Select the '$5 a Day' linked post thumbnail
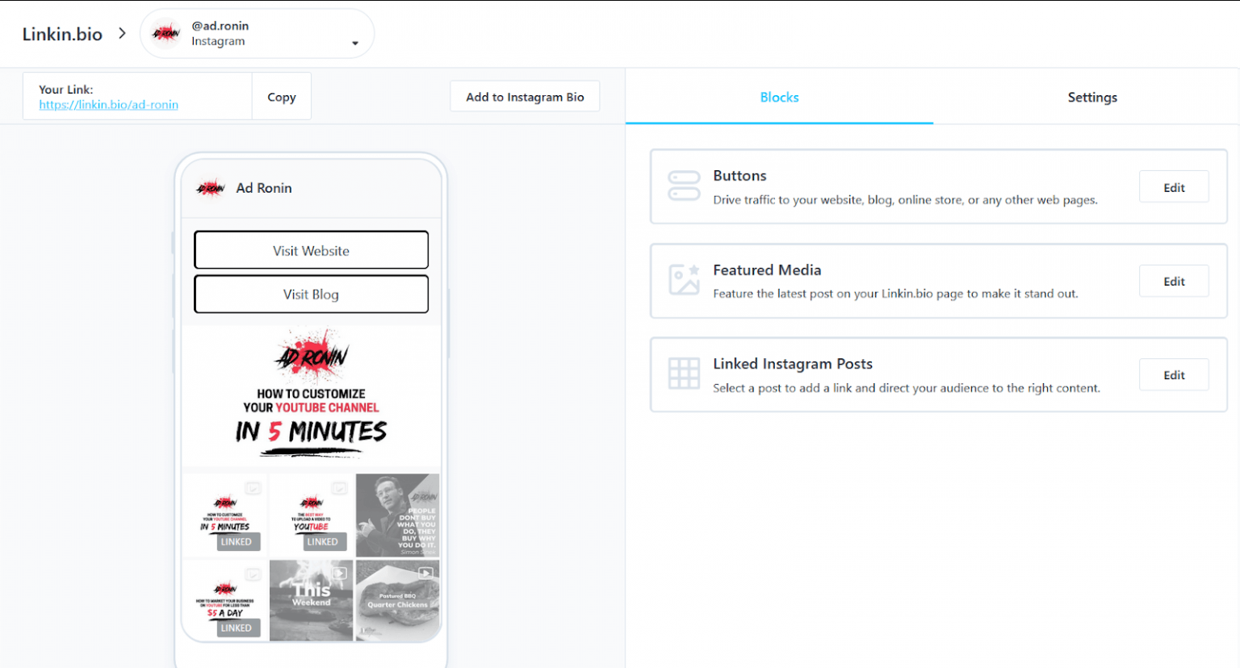 click(x=225, y=600)
